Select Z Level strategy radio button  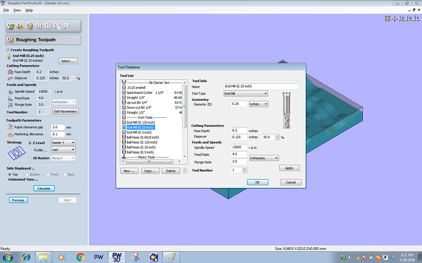pyautogui.click(x=30, y=143)
